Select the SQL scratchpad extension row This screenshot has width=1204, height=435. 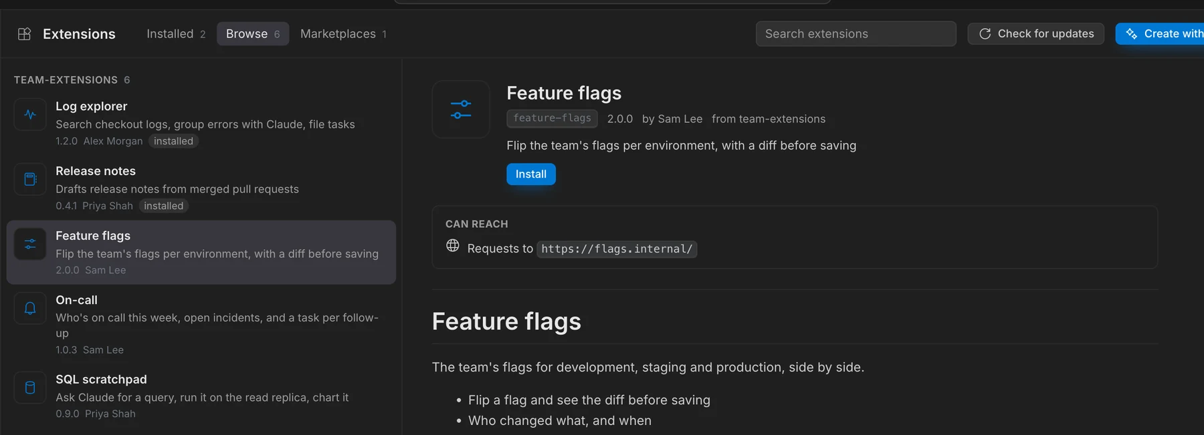tap(201, 396)
